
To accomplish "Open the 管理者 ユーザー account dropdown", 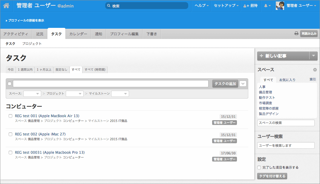I will (x=301, y=6).
